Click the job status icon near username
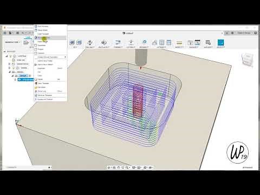Screen dimensions: 260x195 [232, 33]
